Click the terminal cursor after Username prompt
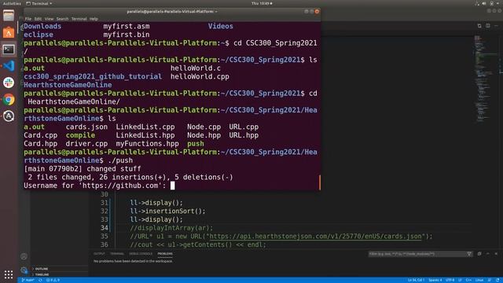The image size is (503, 283). 173,186
